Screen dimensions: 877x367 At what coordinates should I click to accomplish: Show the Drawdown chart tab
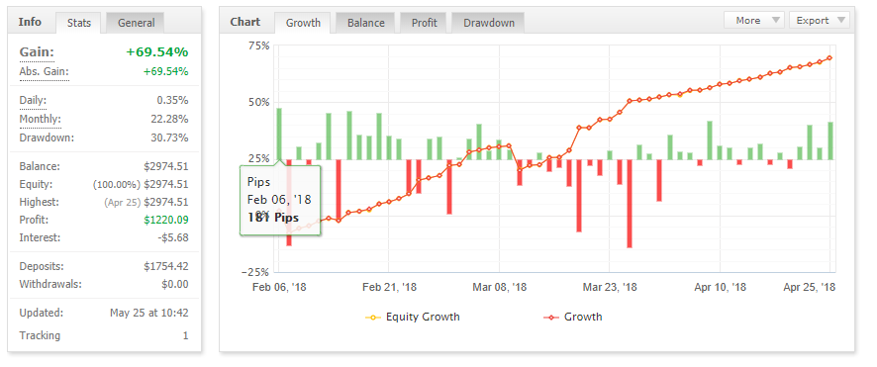coord(489,23)
